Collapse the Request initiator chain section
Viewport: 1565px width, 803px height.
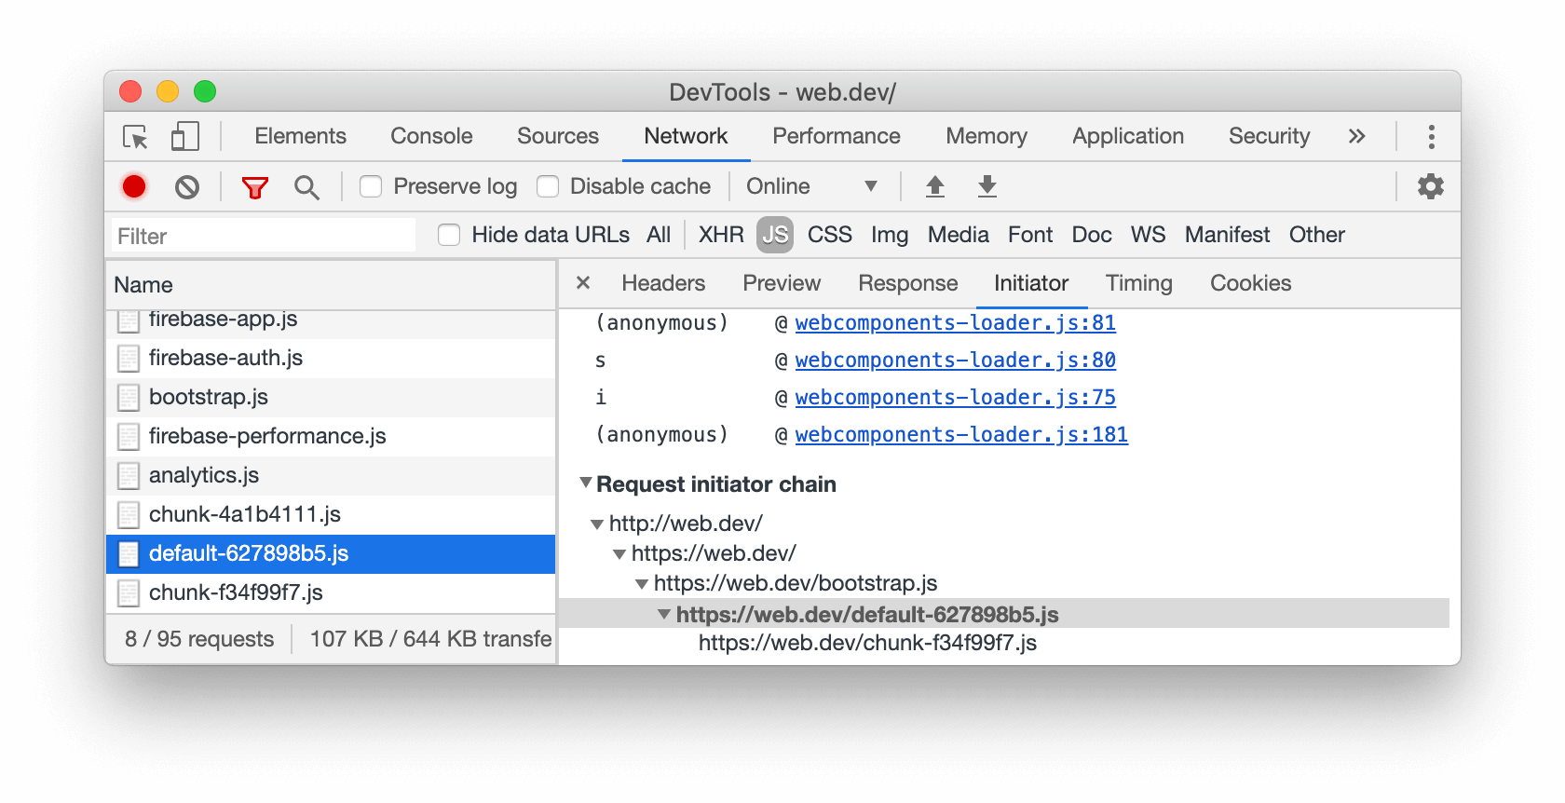point(585,483)
